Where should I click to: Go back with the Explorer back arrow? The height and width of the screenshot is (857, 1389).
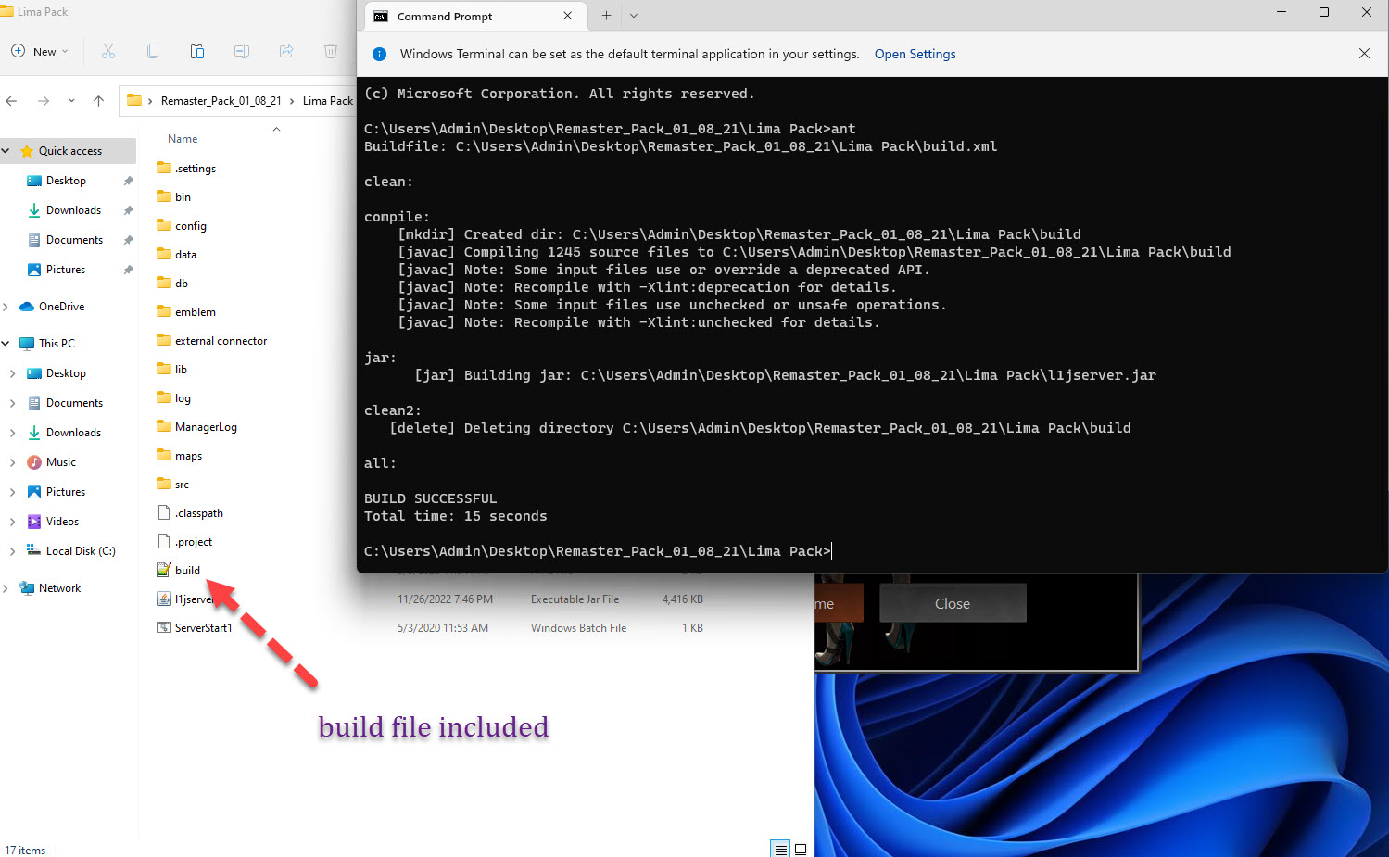pos(11,101)
